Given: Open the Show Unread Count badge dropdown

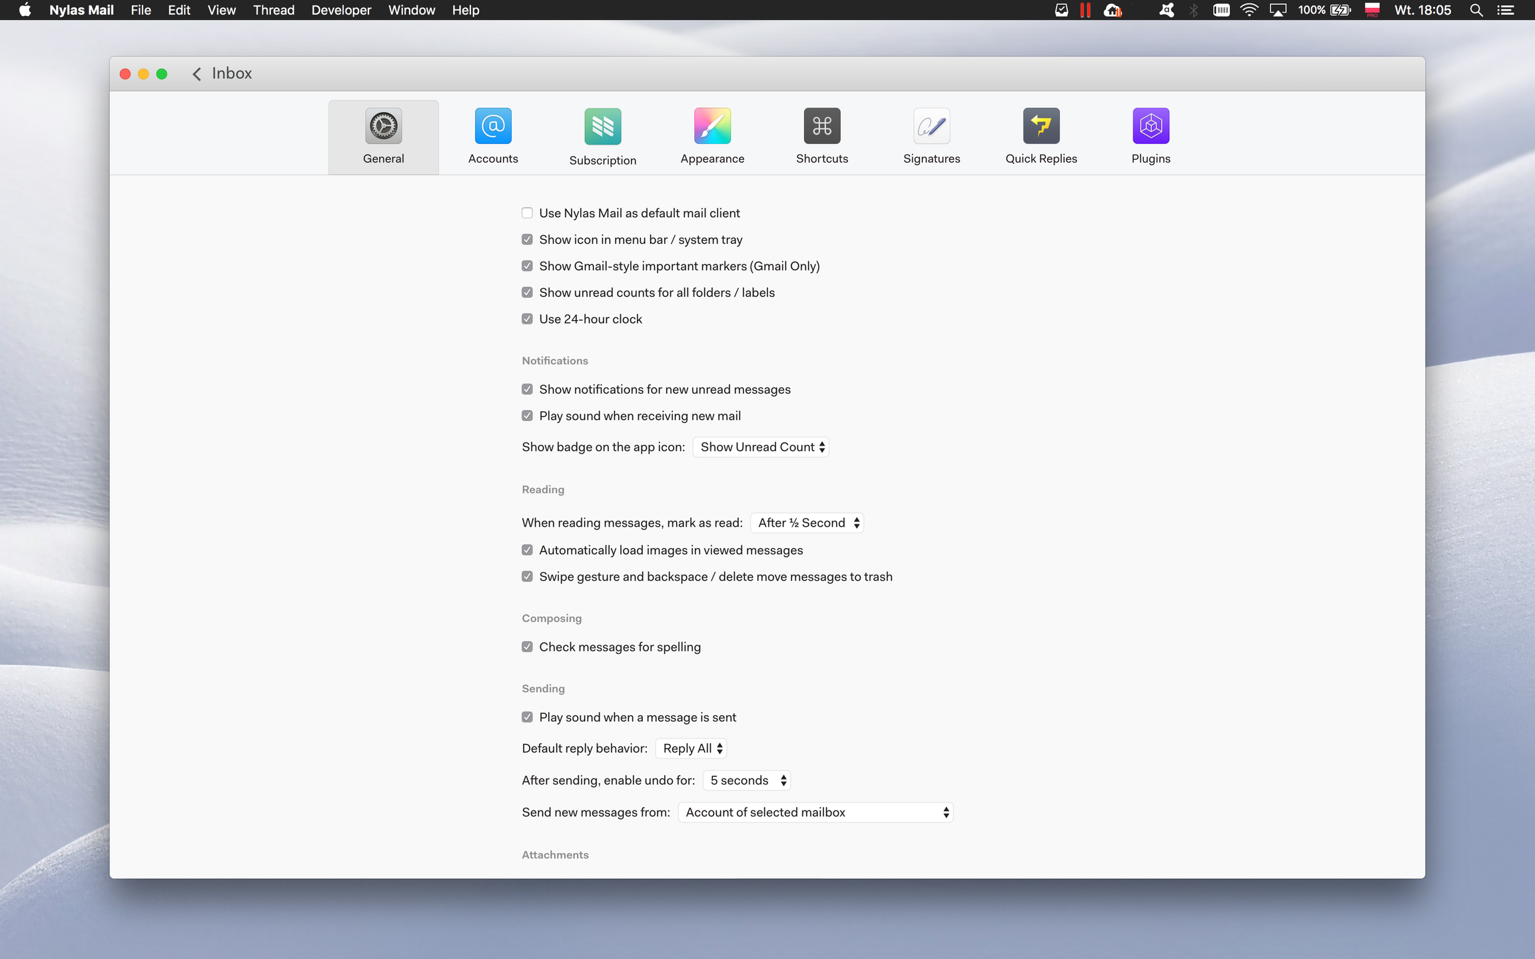Looking at the screenshot, I should [x=761, y=447].
